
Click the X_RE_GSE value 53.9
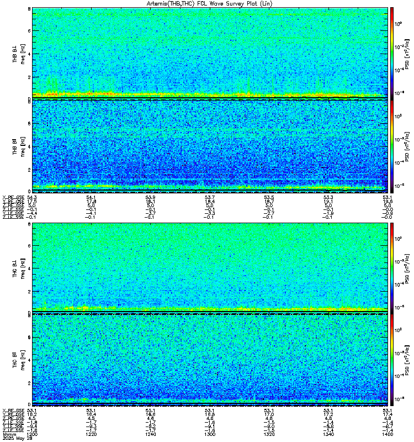150,197
